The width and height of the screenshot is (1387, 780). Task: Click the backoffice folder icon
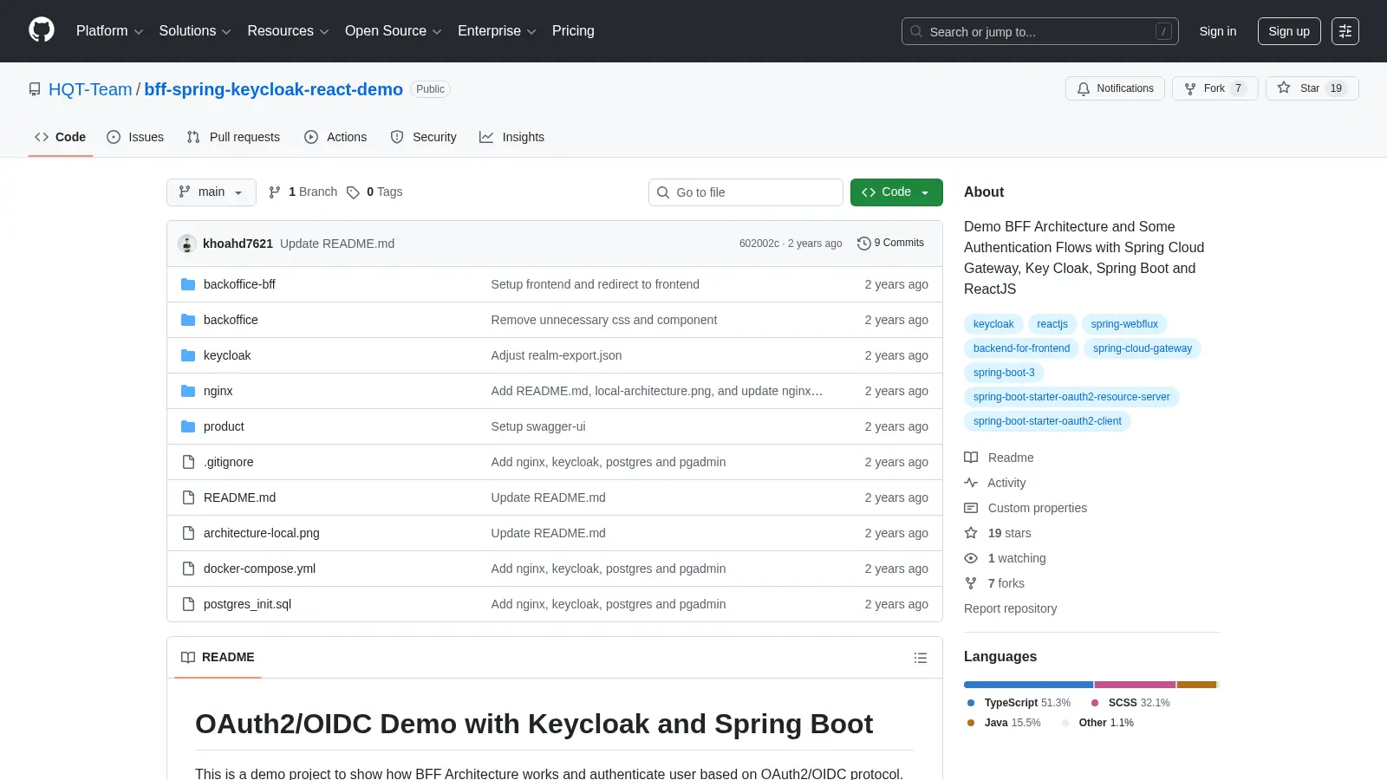[188, 320]
